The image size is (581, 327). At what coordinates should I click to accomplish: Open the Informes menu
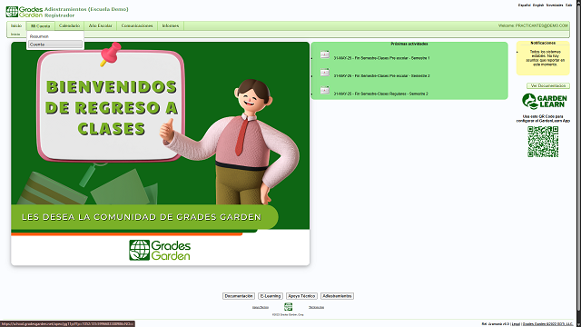point(171,26)
